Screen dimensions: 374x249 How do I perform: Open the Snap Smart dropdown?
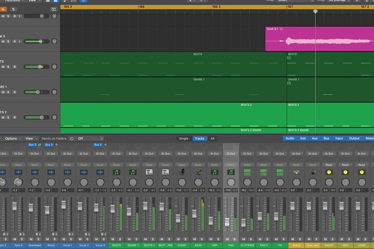click(295, 1)
